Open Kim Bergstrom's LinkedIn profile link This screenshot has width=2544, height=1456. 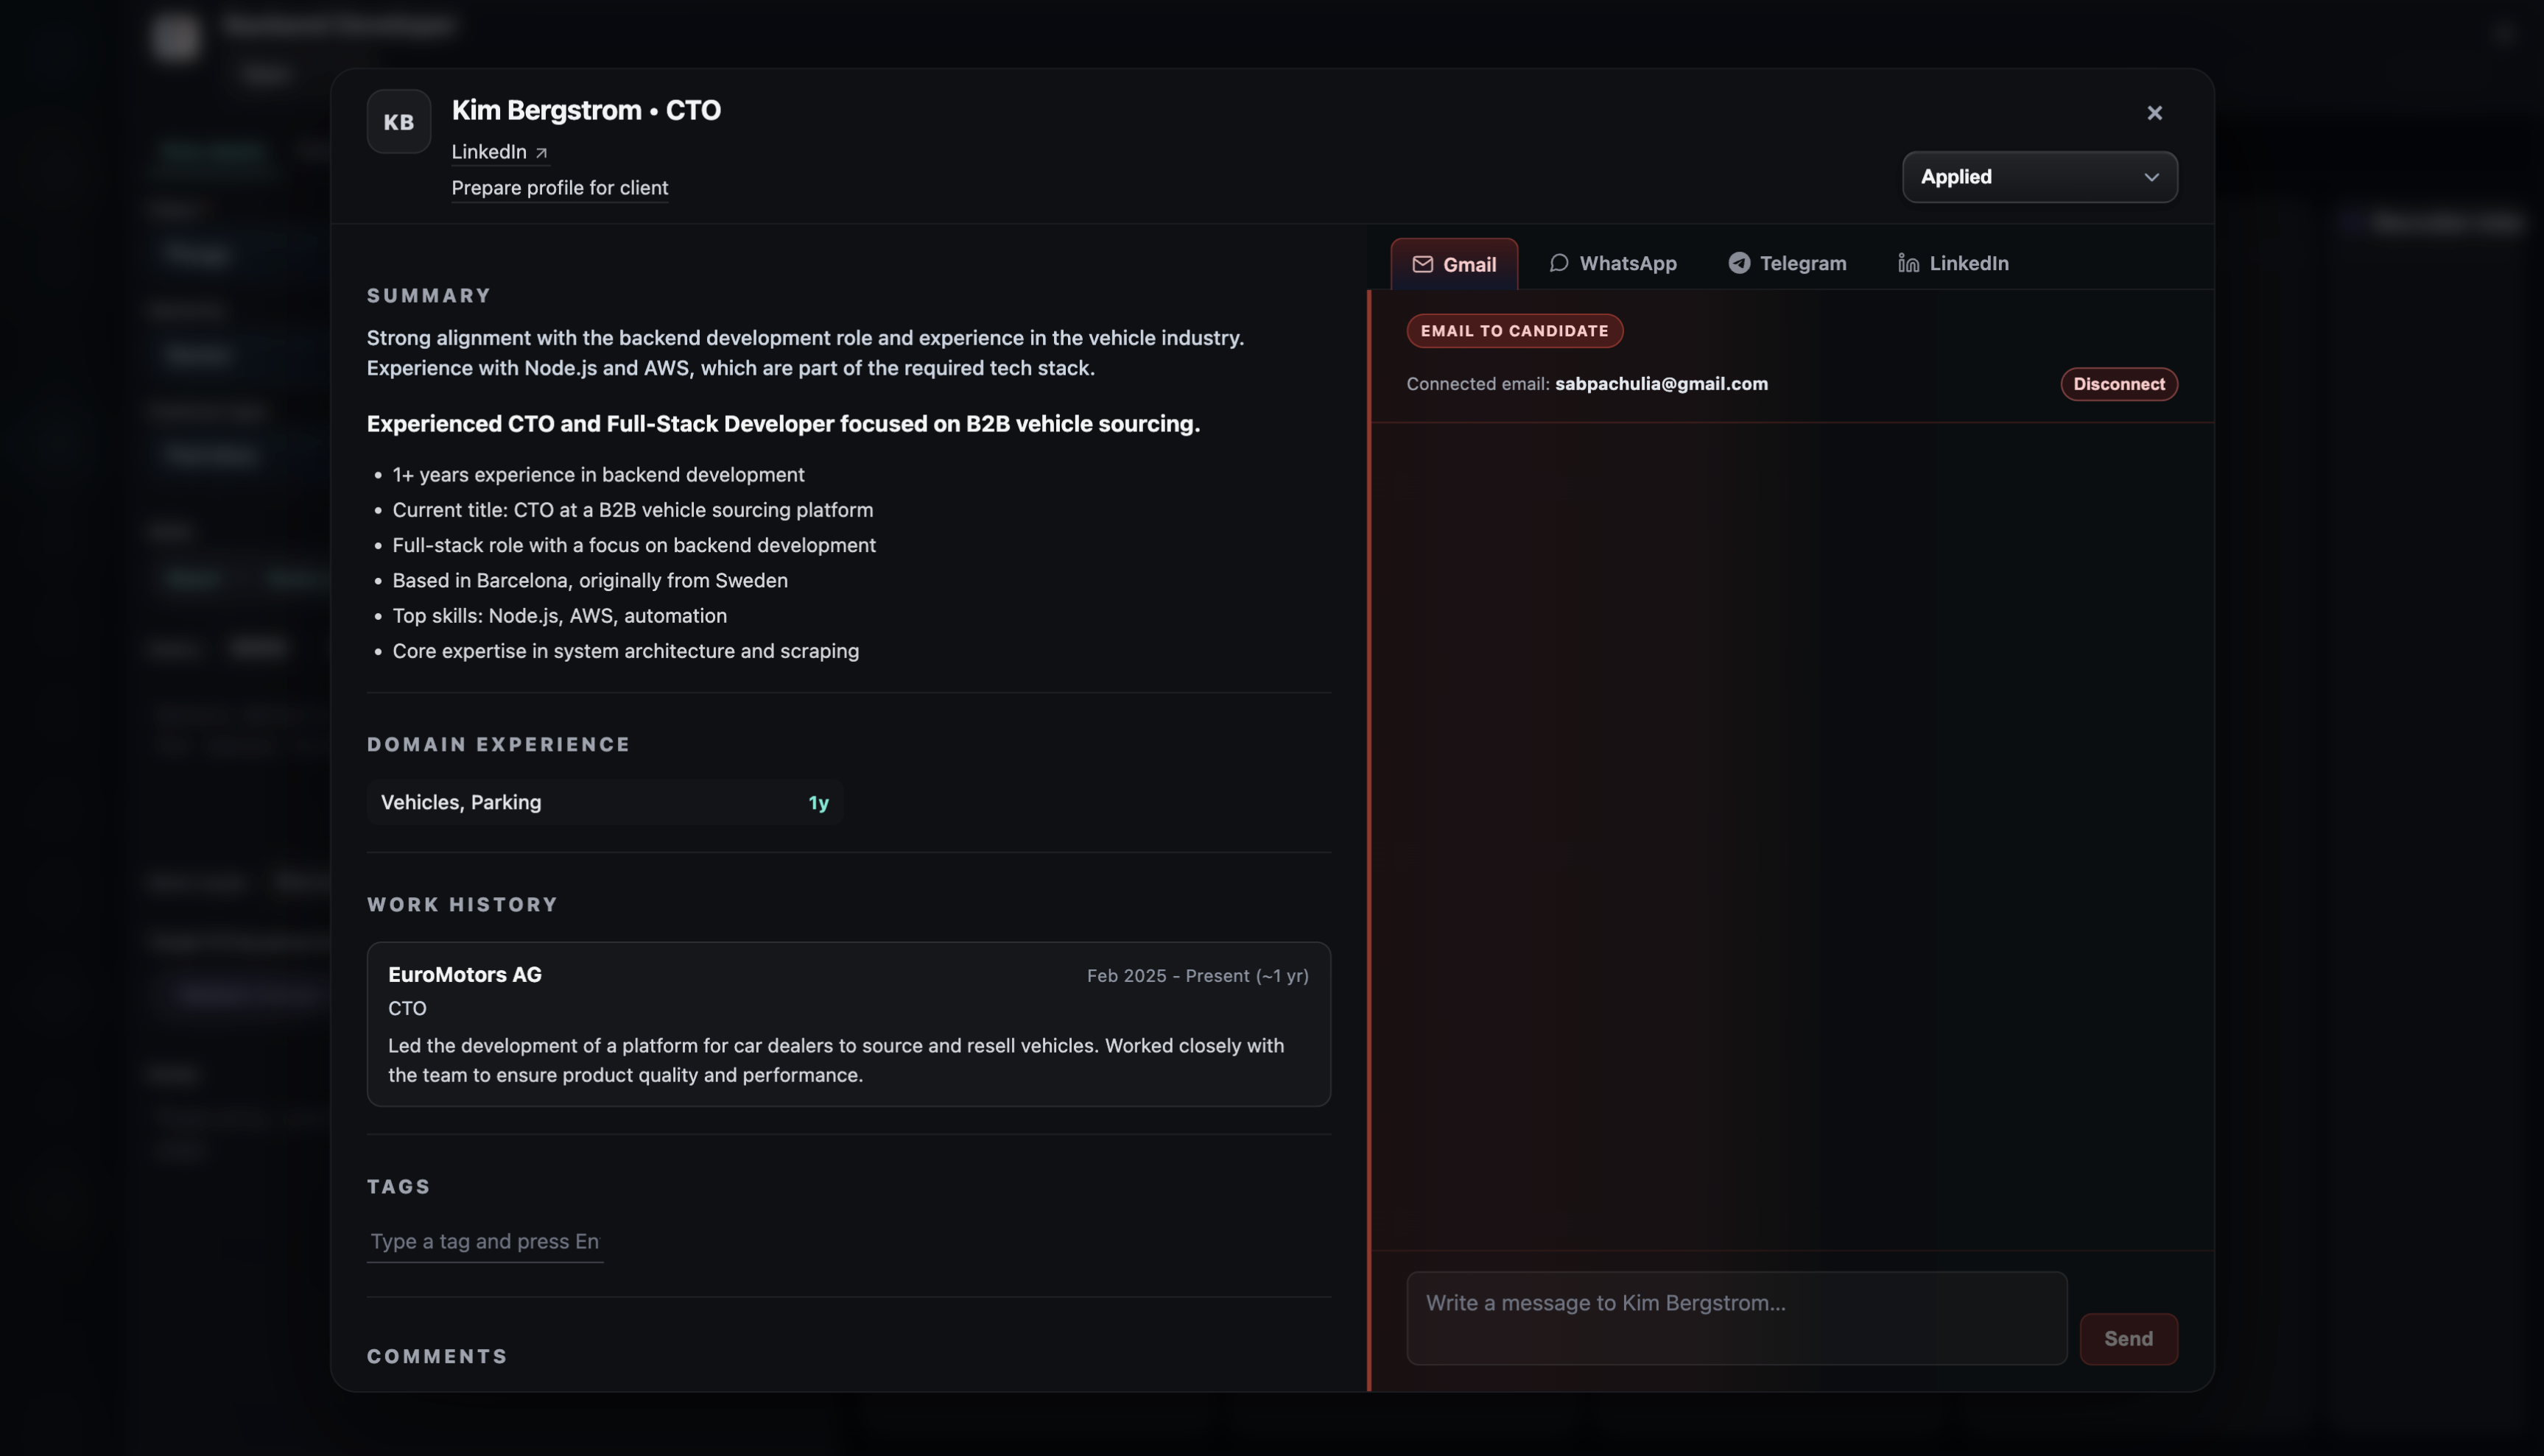click(499, 152)
